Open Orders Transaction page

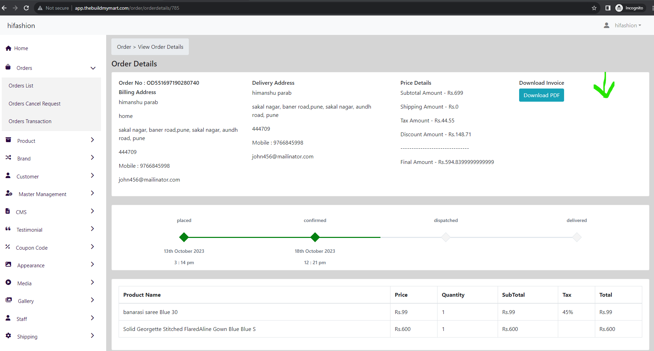(x=30, y=121)
